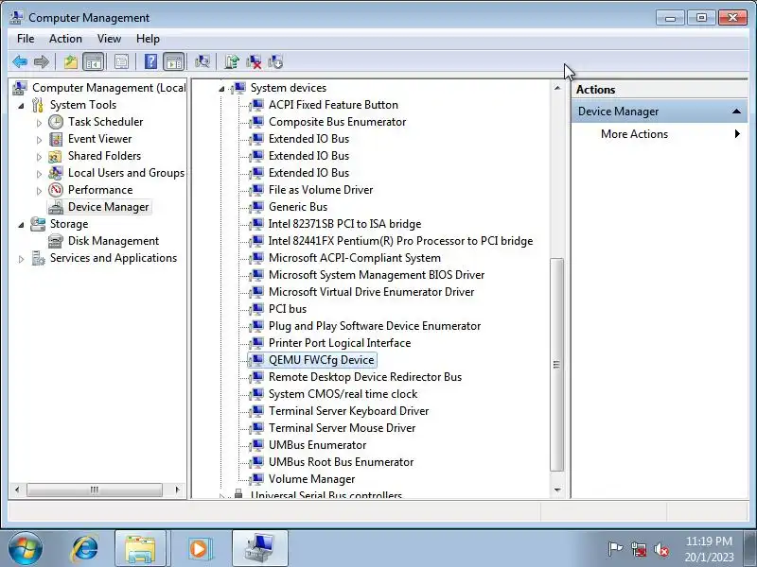
Task: Select System CMOS/real time clock device
Action: (x=343, y=394)
